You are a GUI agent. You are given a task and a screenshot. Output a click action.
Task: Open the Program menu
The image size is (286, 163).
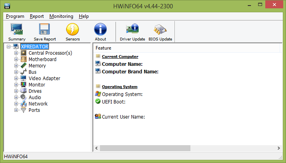pos(15,16)
